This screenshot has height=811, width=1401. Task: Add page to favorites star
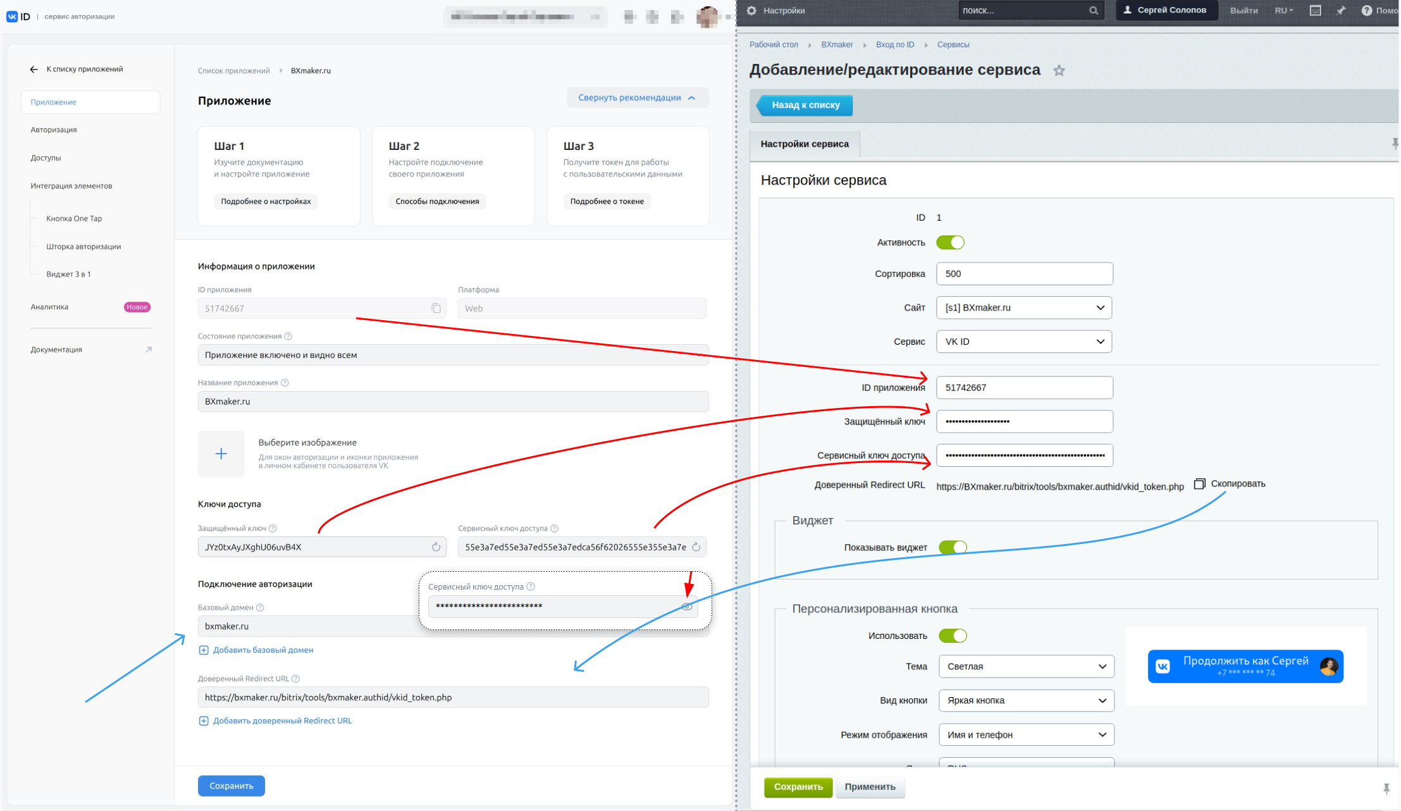click(x=1059, y=71)
